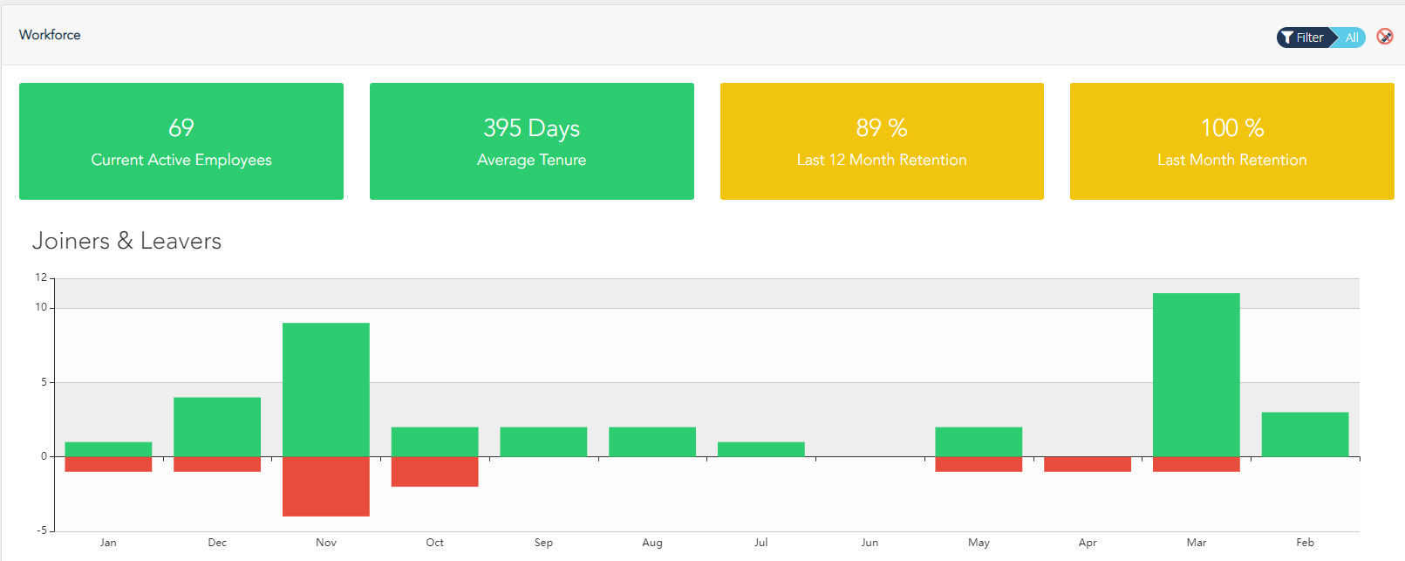
Task: Click the 12 value on the y-axis
Action: pos(41,277)
